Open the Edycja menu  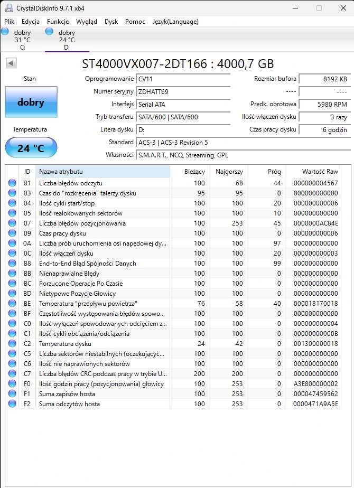31,22
